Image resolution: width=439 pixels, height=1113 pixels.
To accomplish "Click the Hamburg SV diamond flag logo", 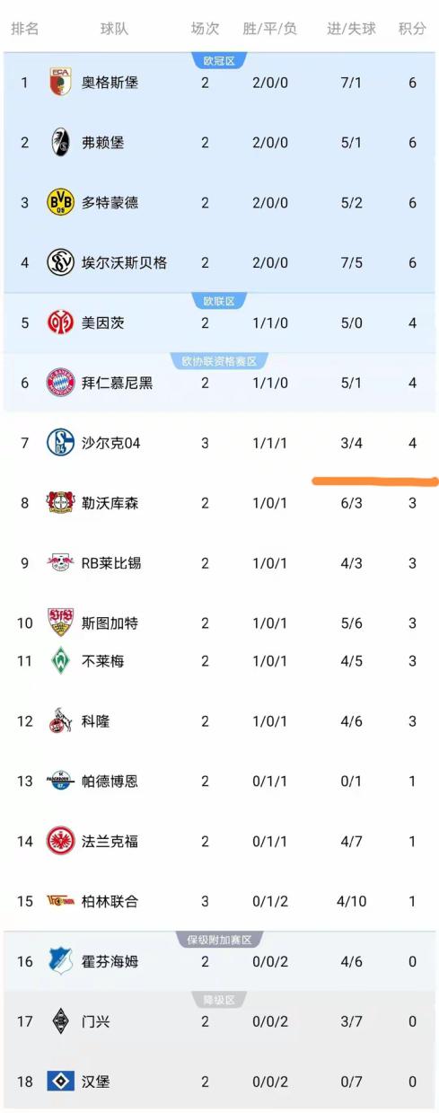I will (61, 1082).
